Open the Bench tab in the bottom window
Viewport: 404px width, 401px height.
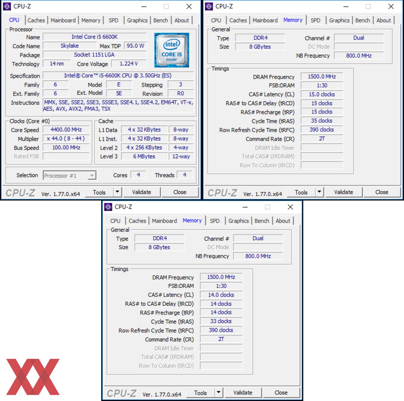(262, 221)
